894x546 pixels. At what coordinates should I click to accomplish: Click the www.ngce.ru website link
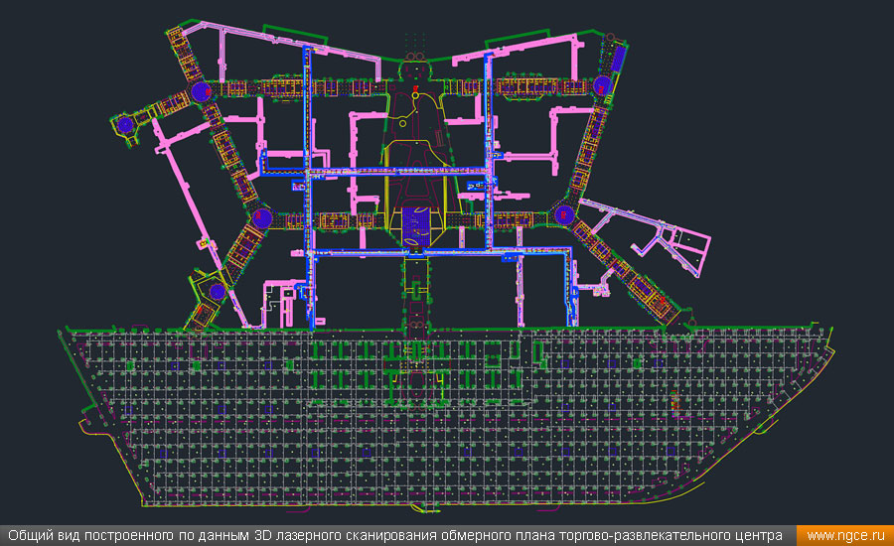tap(845, 536)
